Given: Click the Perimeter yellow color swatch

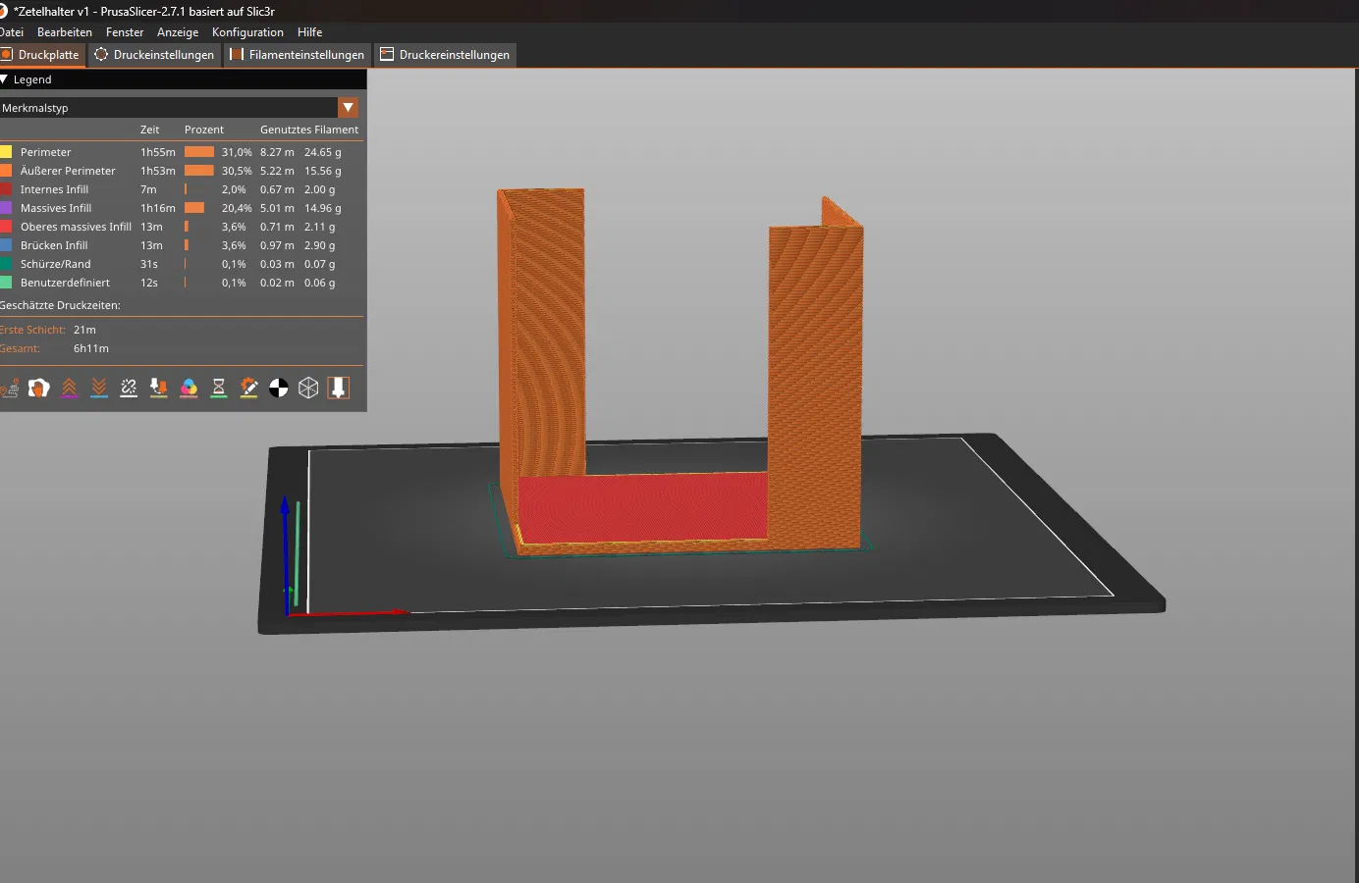Looking at the screenshot, I should pyautogui.click(x=6, y=152).
